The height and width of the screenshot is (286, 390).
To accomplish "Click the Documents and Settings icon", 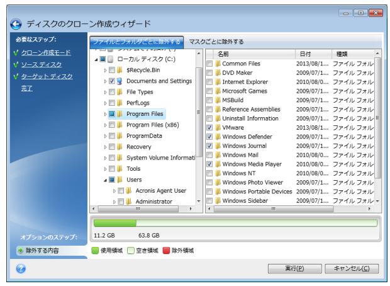I will coord(120,81).
